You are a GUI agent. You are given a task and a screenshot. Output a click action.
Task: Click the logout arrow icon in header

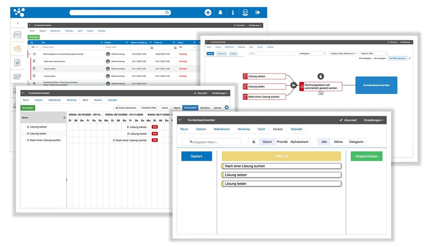point(258,12)
